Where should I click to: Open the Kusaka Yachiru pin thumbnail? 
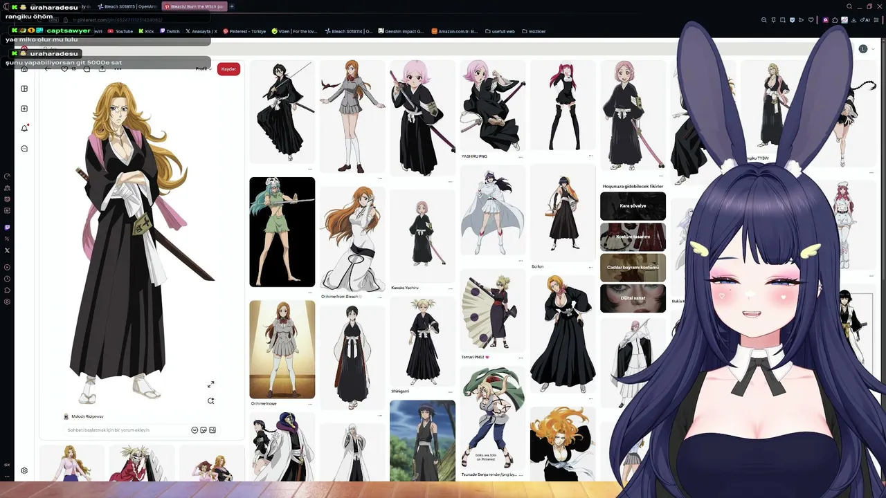click(422, 236)
